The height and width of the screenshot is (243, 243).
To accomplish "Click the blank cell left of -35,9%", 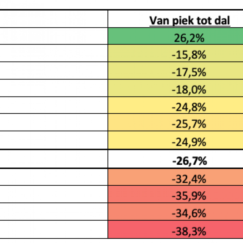I will [x=54, y=196].
